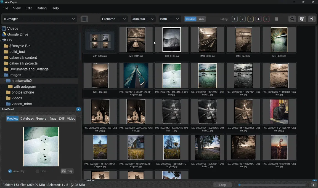
Task: Open the Edit menu
Action: 29,8
